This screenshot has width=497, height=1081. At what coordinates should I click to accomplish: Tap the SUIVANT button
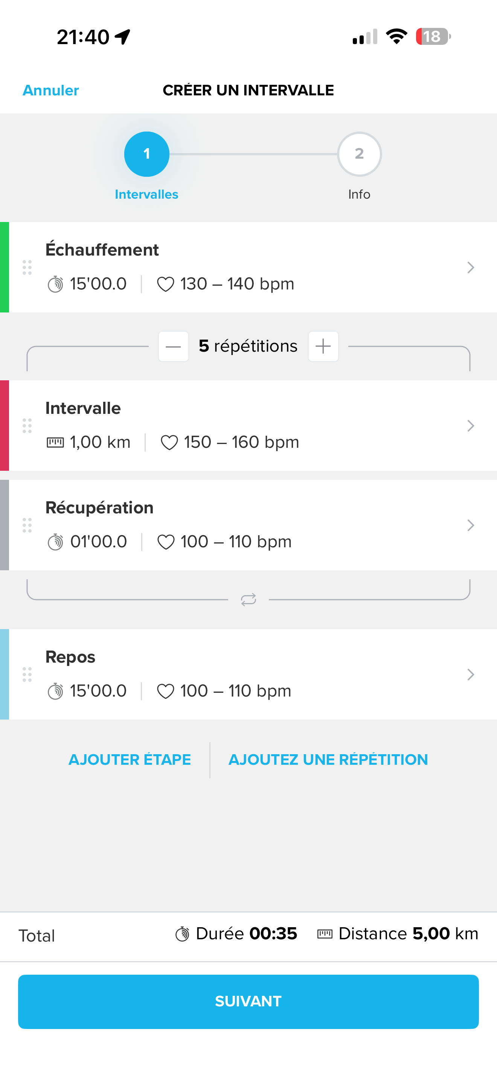point(248,1002)
